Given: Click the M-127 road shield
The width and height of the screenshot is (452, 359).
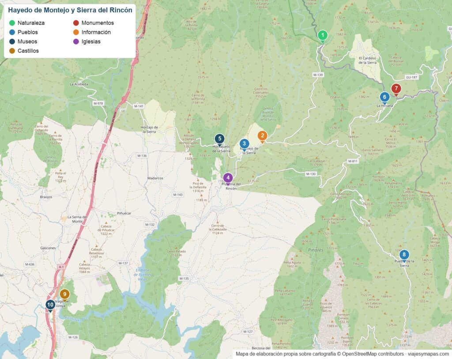Looking at the screenshot, I should pos(248,332).
